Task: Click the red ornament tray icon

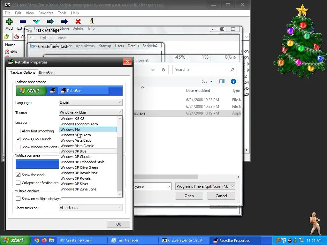Action: point(290,240)
